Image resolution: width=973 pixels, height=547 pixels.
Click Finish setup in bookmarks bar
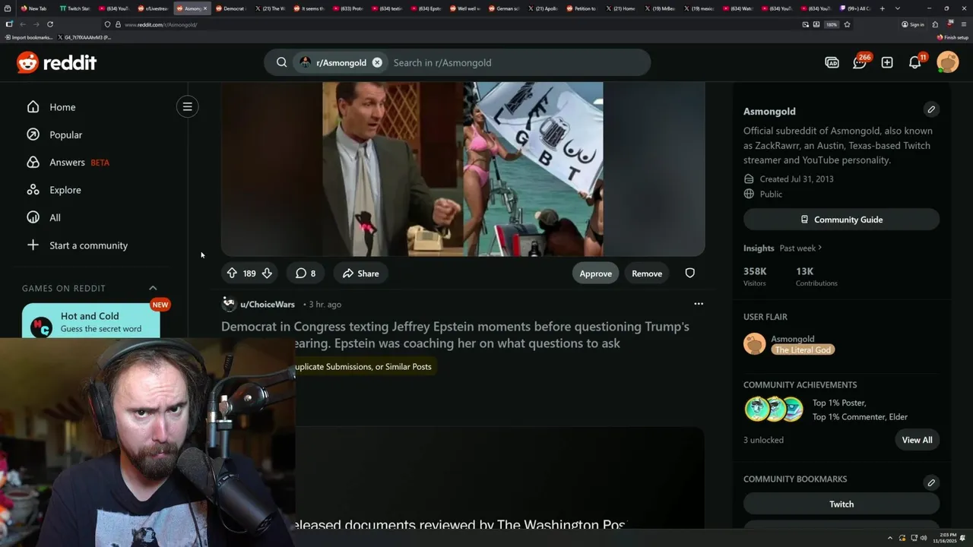tap(952, 37)
